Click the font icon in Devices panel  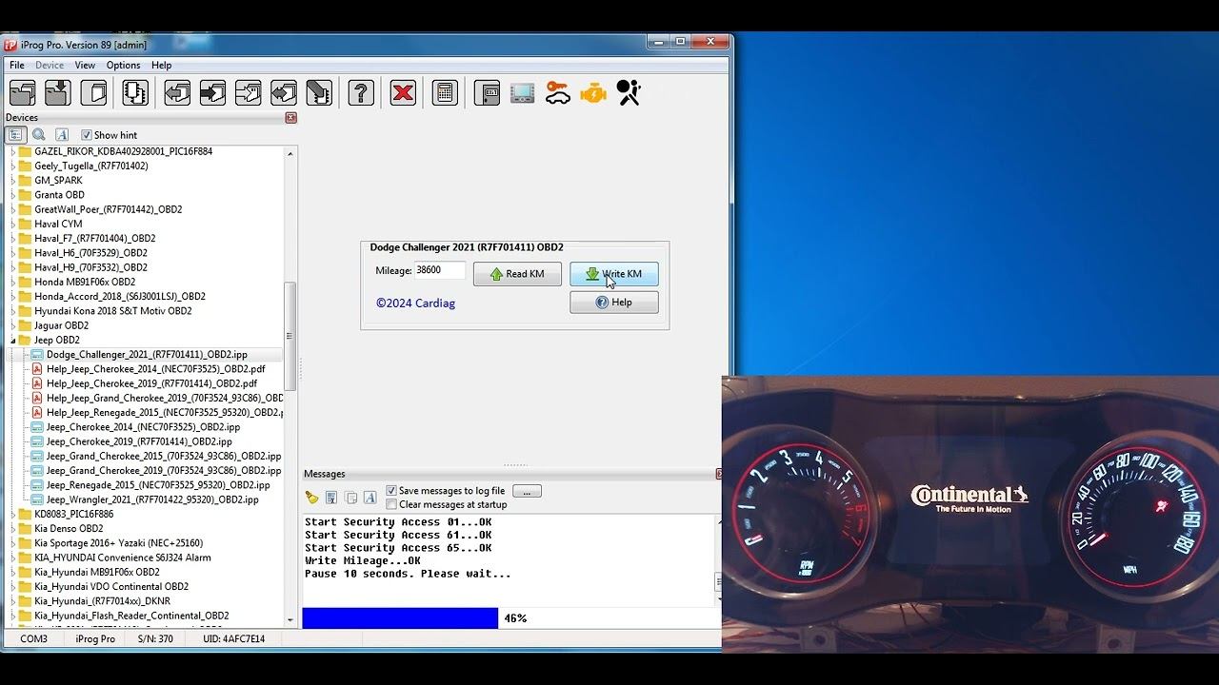(62, 135)
